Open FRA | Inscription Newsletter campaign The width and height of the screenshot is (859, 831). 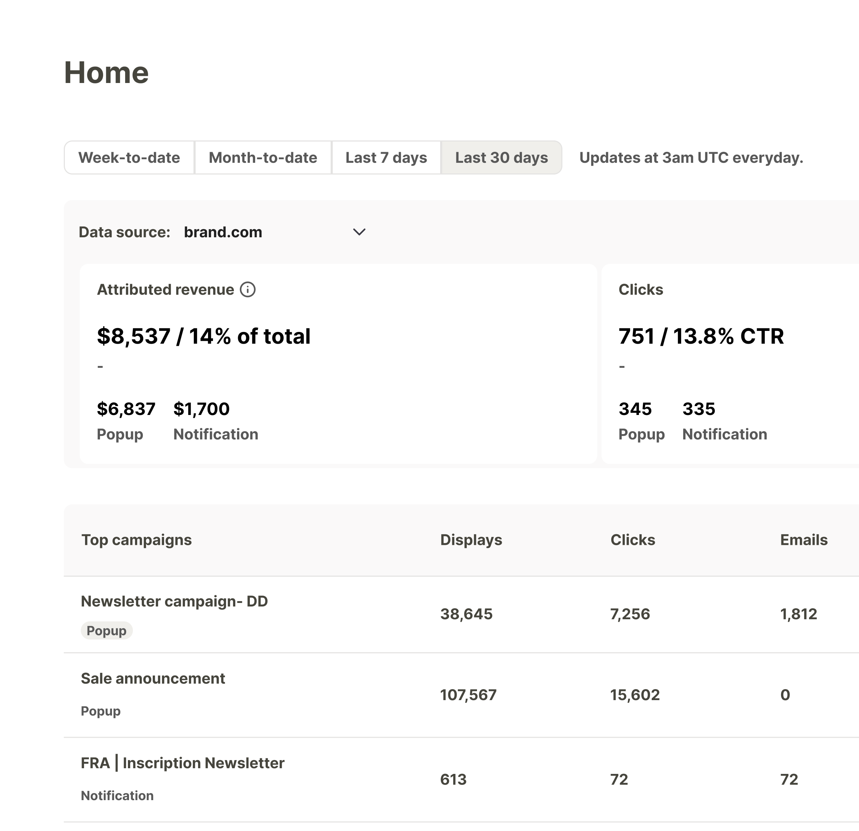pyautogui.click(x=182, y=763)
